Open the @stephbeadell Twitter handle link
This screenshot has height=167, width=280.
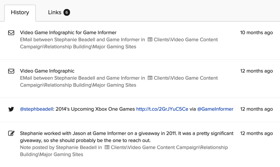coord(36,109)
